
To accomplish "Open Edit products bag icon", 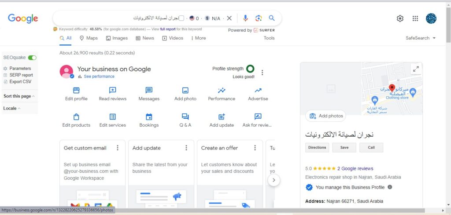I will pyautogui.click(x=76, y=117).
